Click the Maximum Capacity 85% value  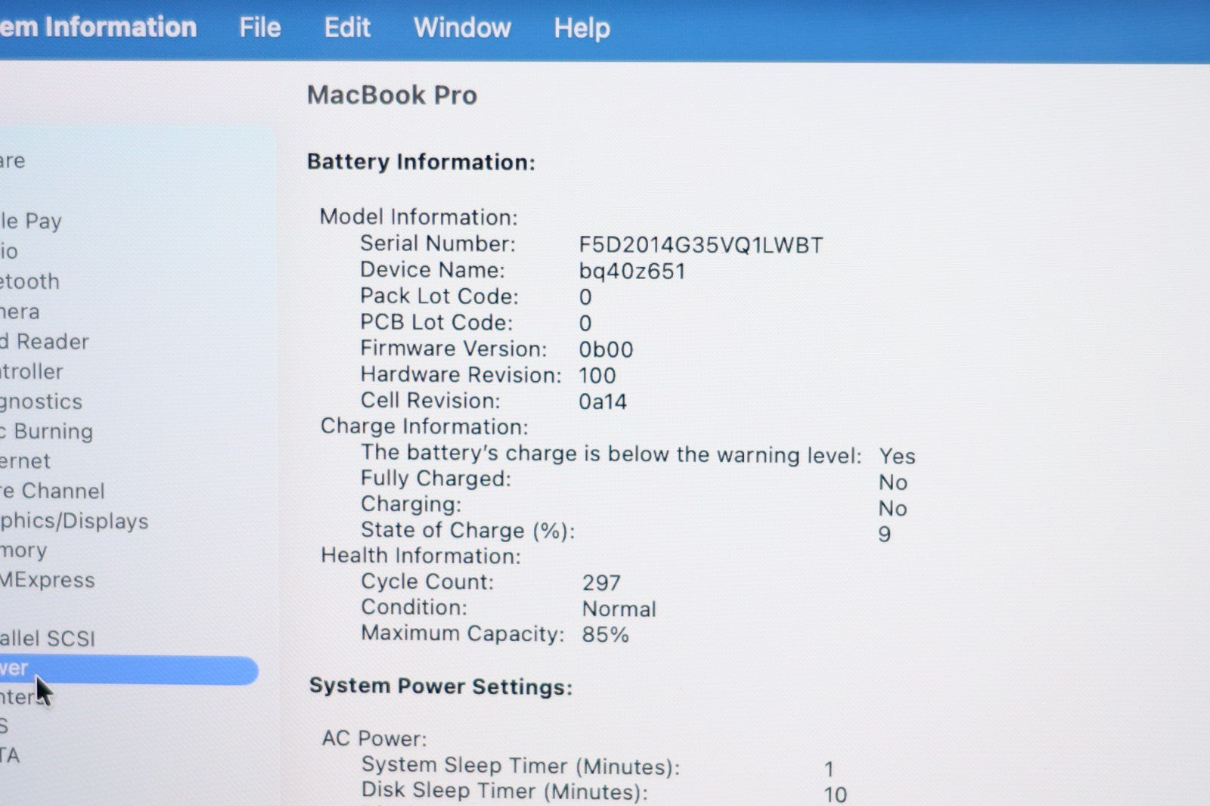coord(605,634)
